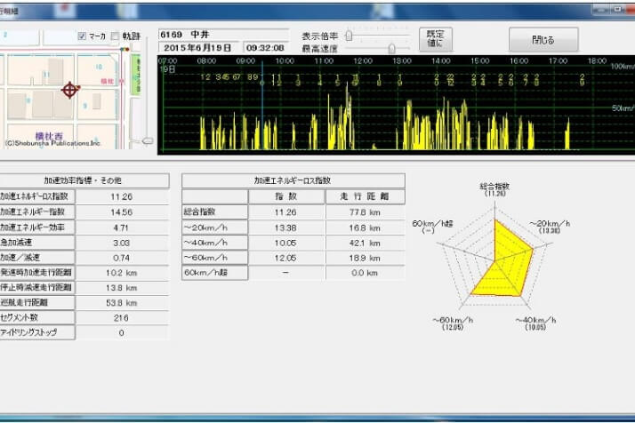Viewport: 635px width, 423px height.
Task: Select the 停止時減速走行距離 row label
Action: tap(36, 287)
